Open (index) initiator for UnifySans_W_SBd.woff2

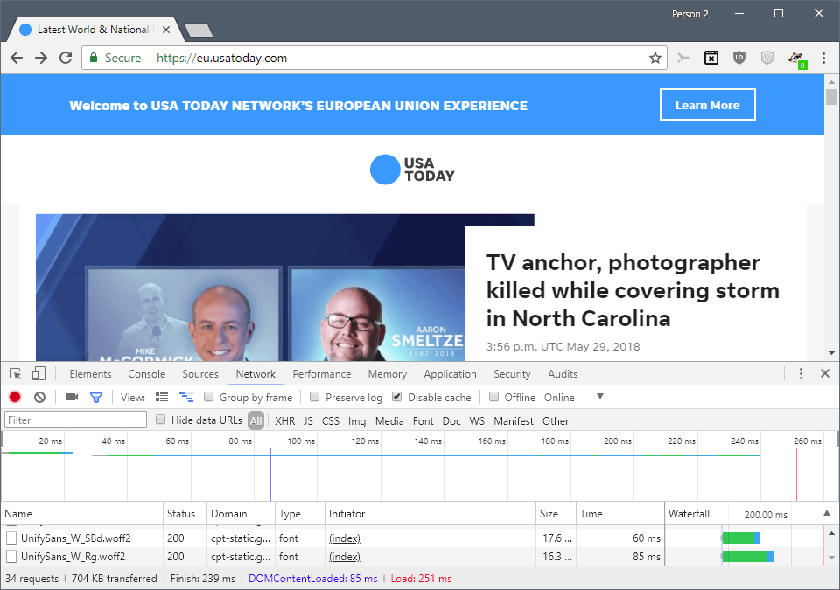345,538
